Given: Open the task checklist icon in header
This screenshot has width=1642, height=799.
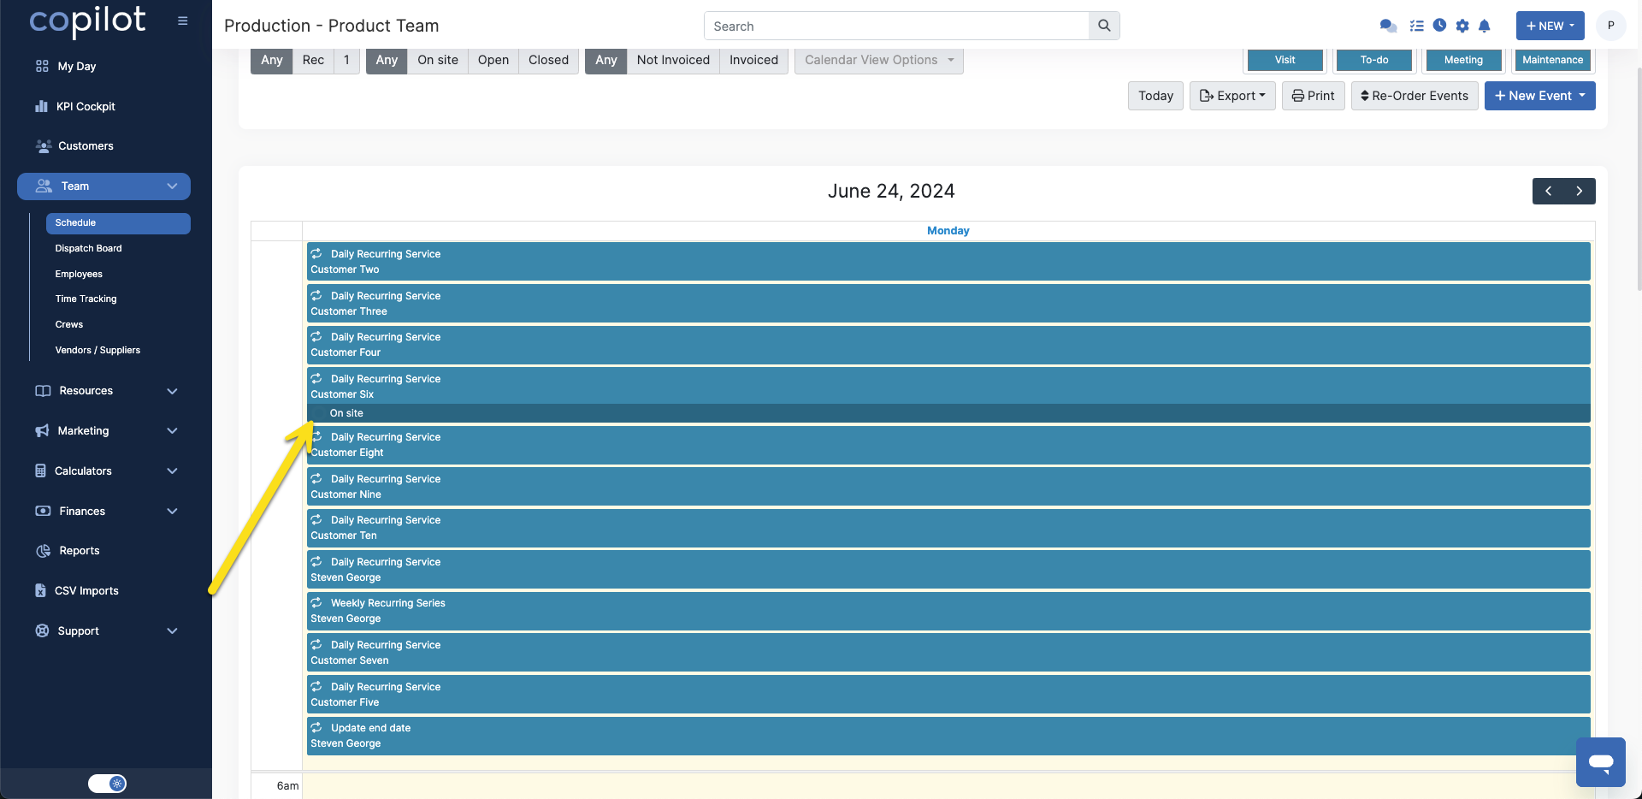Looking at the screenshot, I should click(x=1417, y=26).
